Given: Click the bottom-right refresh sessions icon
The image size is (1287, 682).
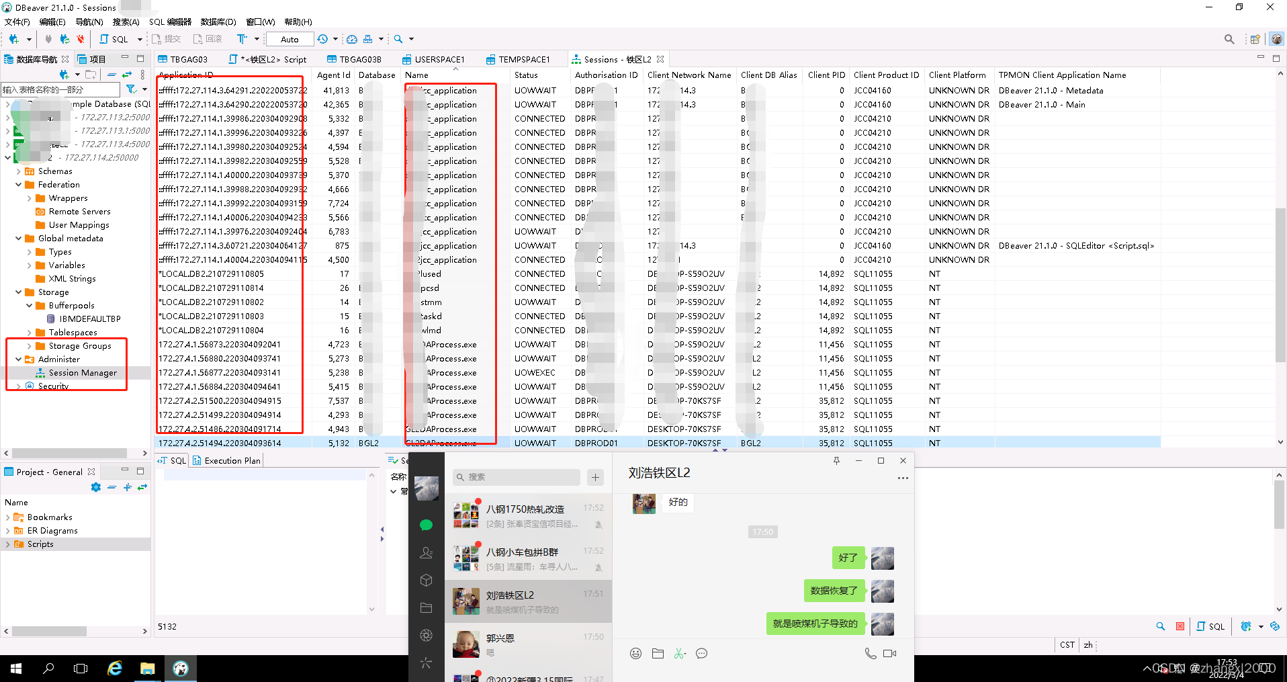Looking at the screenshot, I should click(x=1275, y=626).
